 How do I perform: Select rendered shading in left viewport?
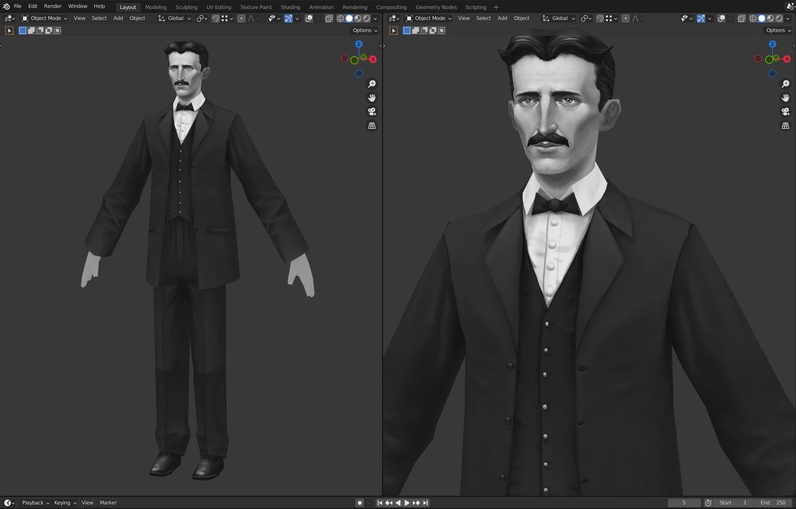click(x=366, y=18)
